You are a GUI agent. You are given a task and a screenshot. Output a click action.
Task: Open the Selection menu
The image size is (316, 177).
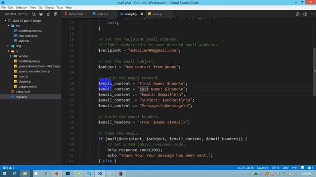[x=22, y=7]
